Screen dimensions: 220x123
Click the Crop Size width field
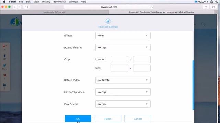tap(119, 68)
